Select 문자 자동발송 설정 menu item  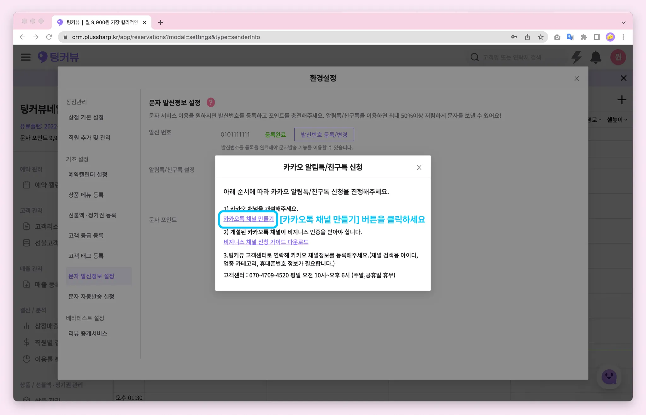click(x=91, y=296)
